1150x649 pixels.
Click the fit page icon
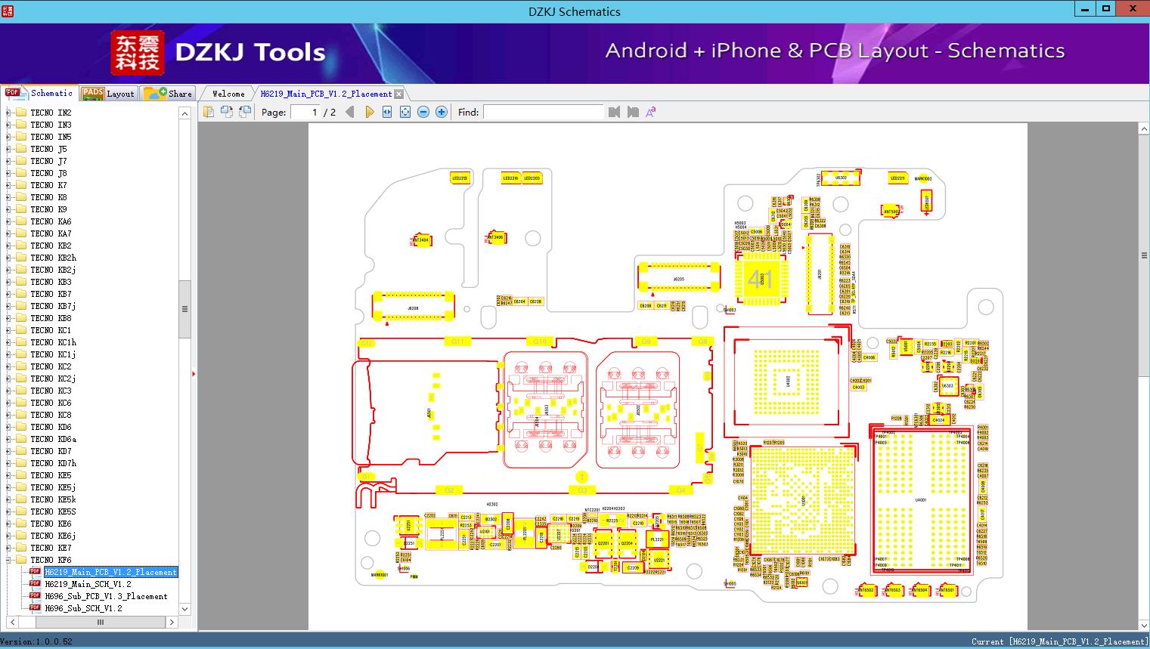click(405, 112)
